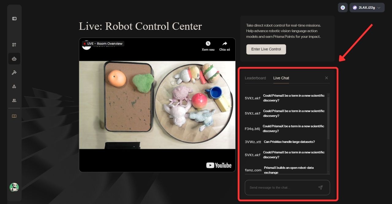392x204 pixels.
Task: Open the book documentation icon in sidebar
Action: (x=14, y=116)
